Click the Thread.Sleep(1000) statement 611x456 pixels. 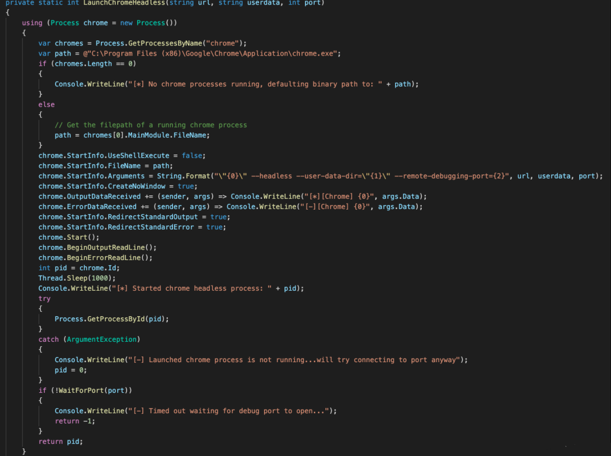tap(77, 278)
